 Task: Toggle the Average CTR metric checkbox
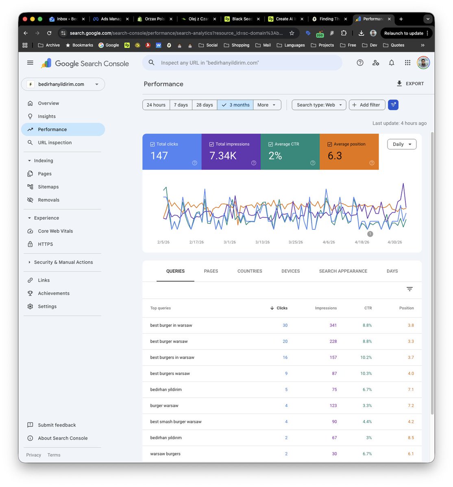coord(270,144)
